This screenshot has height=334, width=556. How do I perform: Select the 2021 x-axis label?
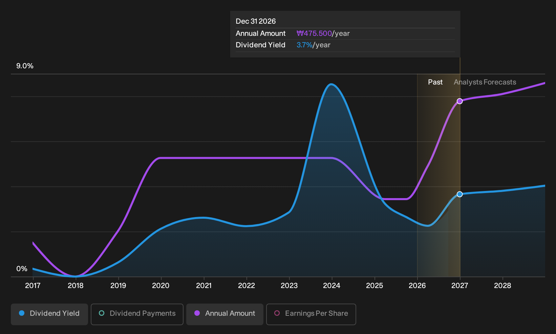204,286
